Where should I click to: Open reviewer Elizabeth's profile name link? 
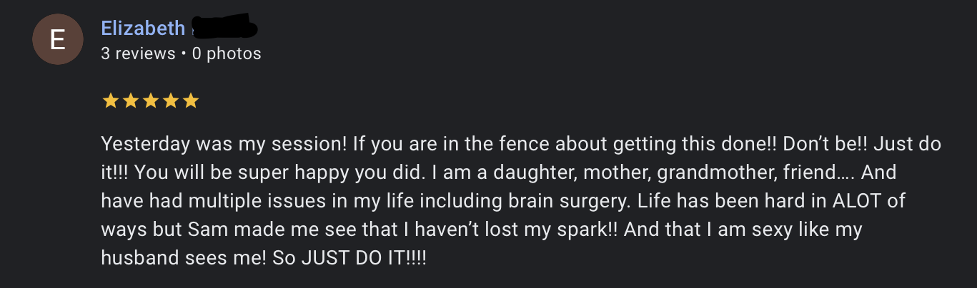point(143,28)
